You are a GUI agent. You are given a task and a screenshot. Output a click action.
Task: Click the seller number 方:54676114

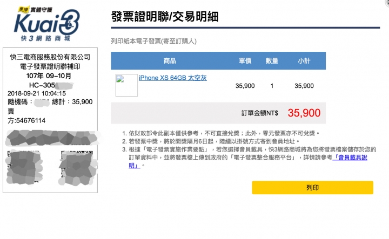pos(26,121)
